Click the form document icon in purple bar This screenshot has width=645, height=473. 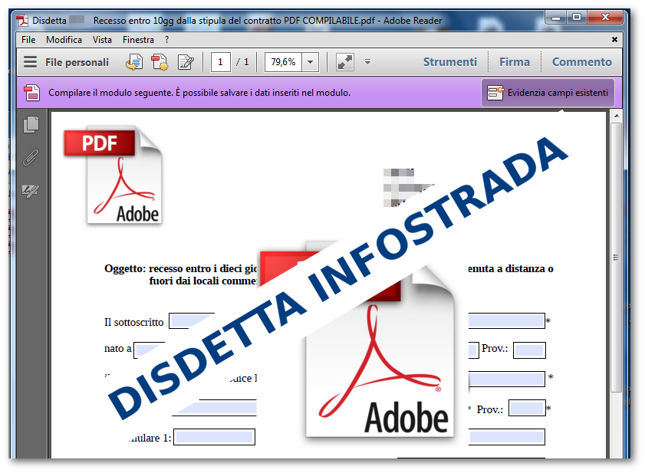[31, 93]
